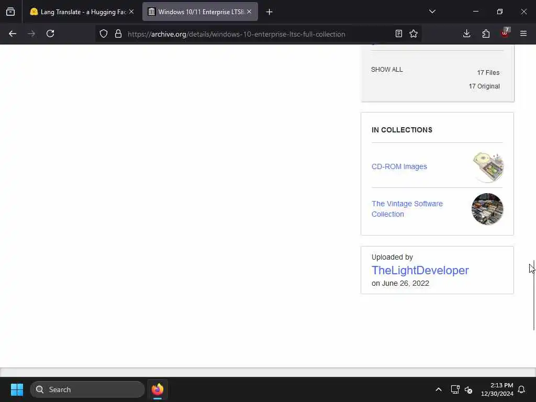Viewport: 536px width, 402px height.
Task: Close the Windows 10/11 Enterprise LTSB tab
Action: tap(249, 12)
